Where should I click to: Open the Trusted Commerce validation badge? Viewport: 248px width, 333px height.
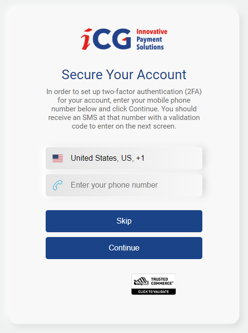154,284
